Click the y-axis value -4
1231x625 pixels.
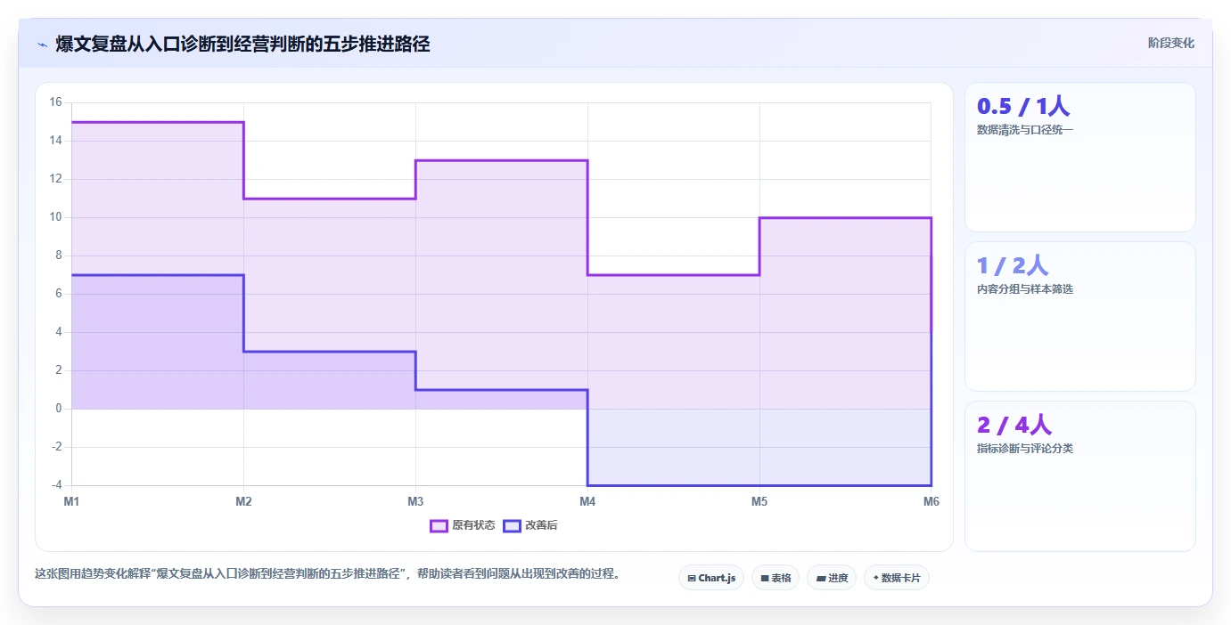(55, 485)
